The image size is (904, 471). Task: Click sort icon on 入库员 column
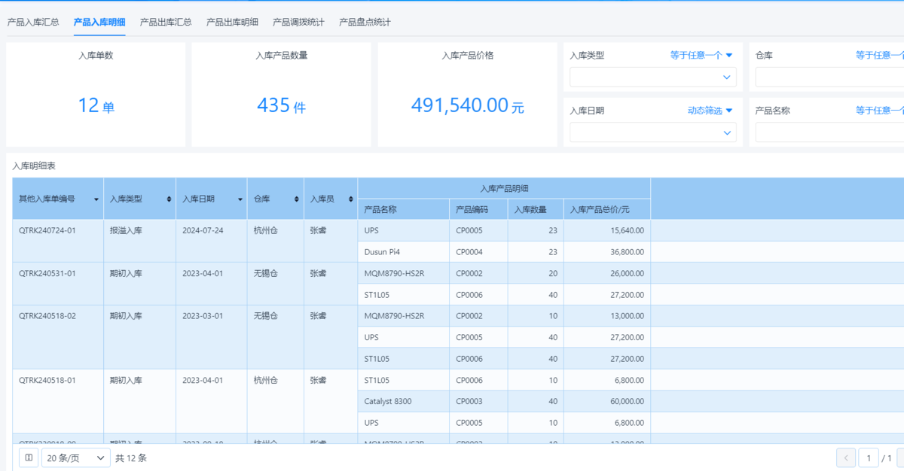350,199
